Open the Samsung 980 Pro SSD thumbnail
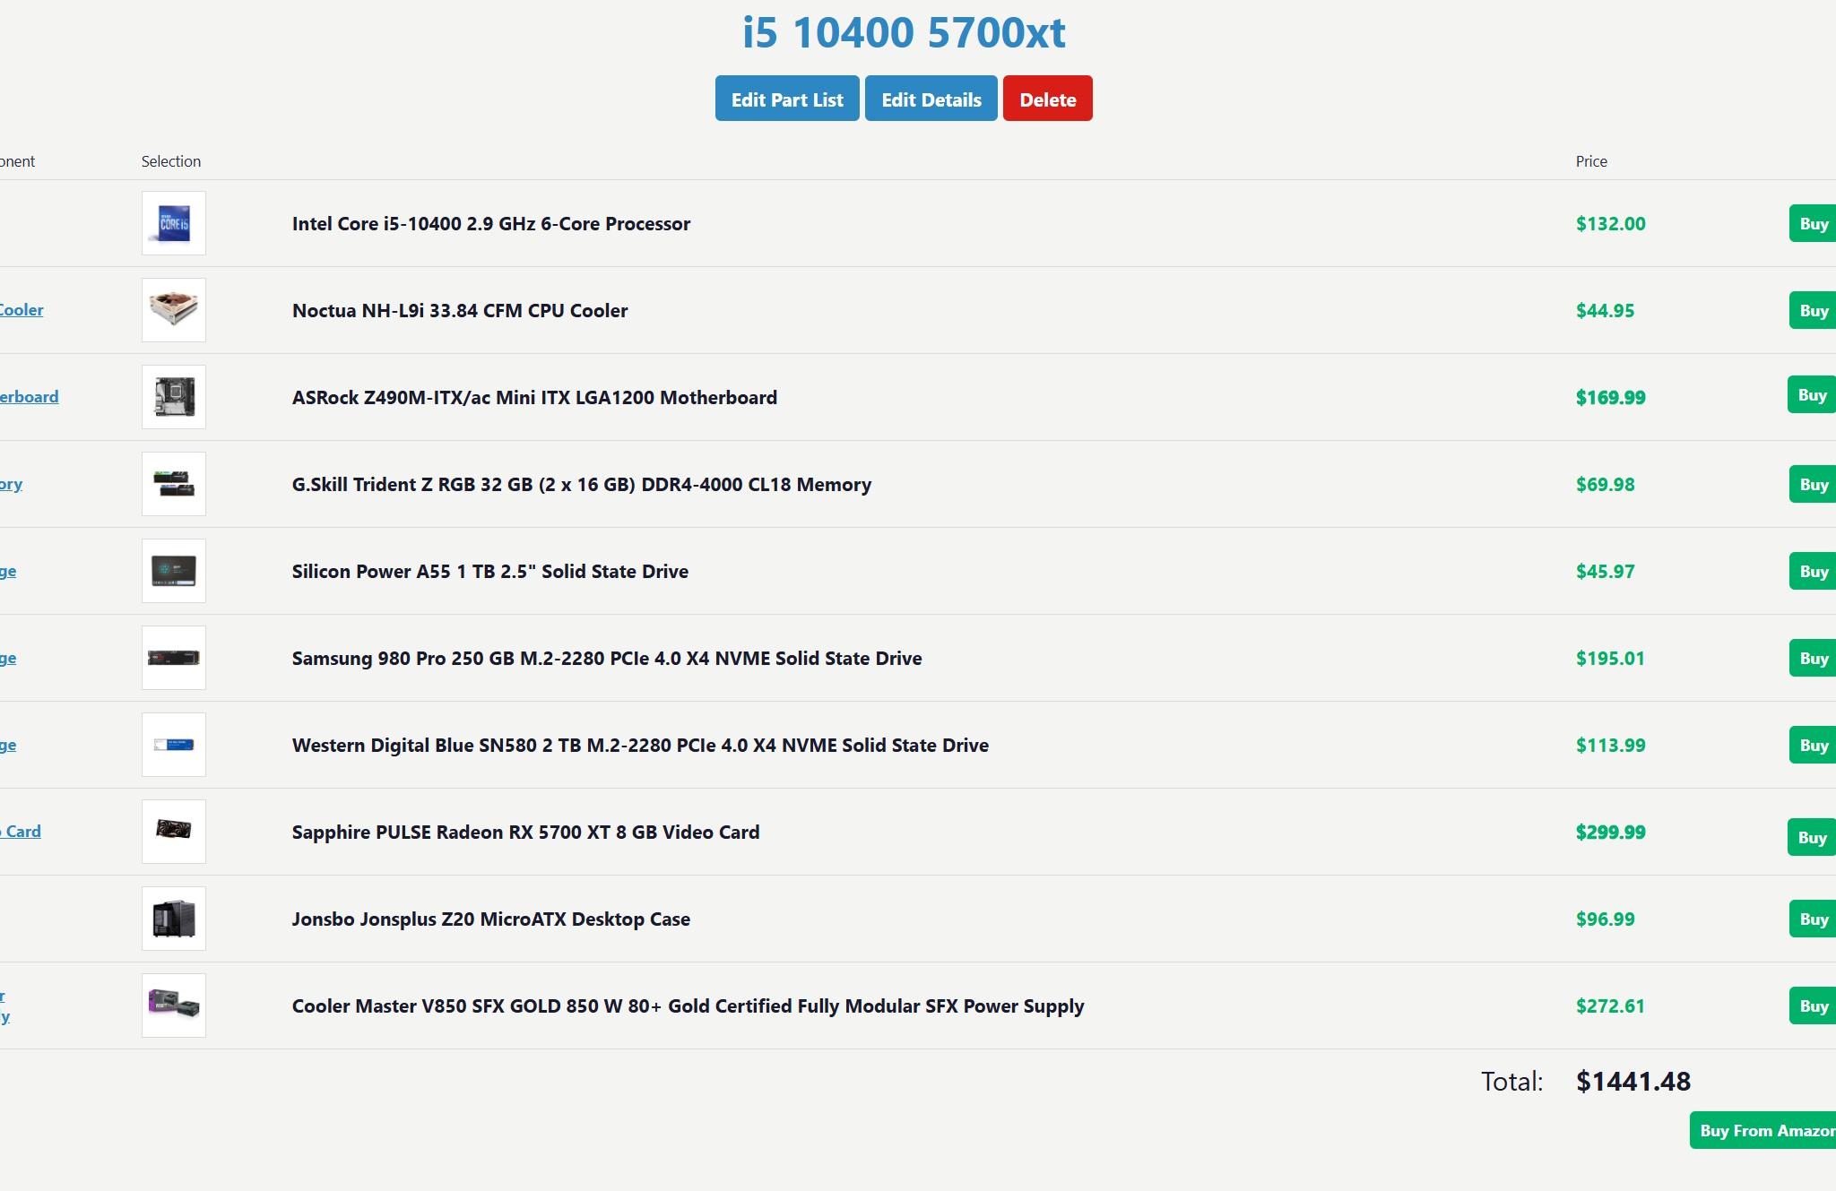This screenshot has width=1836, height=1191. coord(174,658)
